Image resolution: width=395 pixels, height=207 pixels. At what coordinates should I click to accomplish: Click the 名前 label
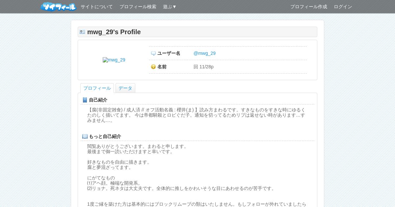(162, 67)
